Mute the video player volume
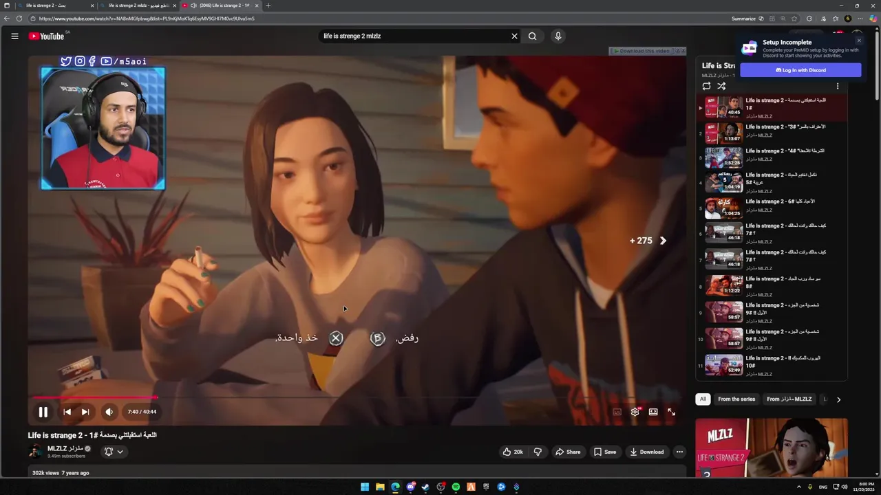The image size is (881, 495). [x=109, y=412]
